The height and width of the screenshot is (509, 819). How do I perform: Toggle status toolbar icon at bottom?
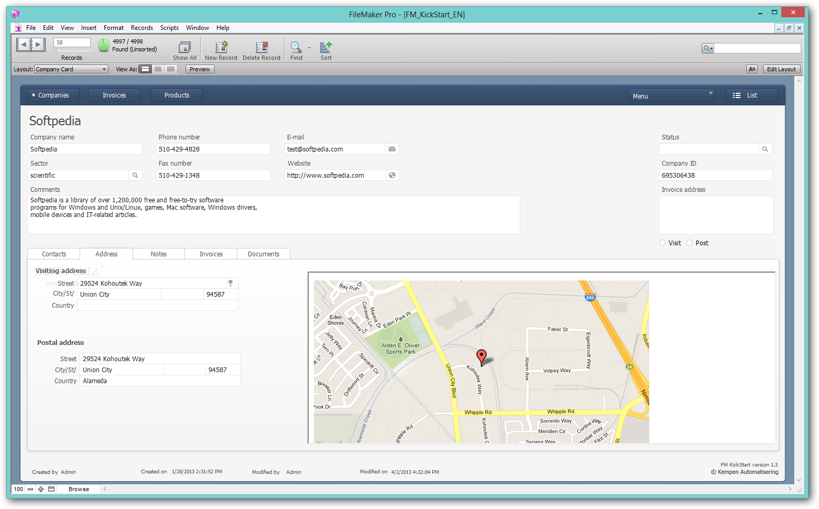click(x=51, y=489)
